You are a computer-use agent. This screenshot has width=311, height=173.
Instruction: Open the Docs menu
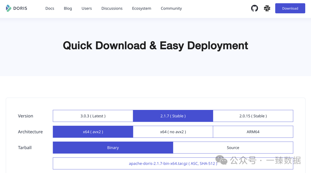50,8
